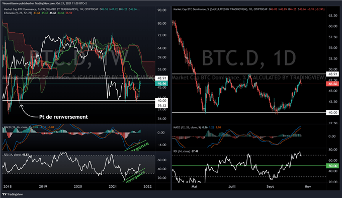Click the 2022 label on weekly time axis
This screenshot has height=198, width=342.
(x=147, y=186)
